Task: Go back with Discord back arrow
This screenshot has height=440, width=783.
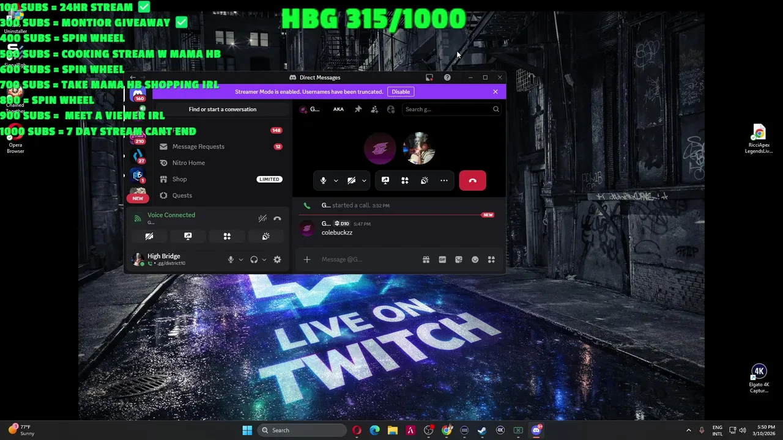Action: click(x=133, y=78)
